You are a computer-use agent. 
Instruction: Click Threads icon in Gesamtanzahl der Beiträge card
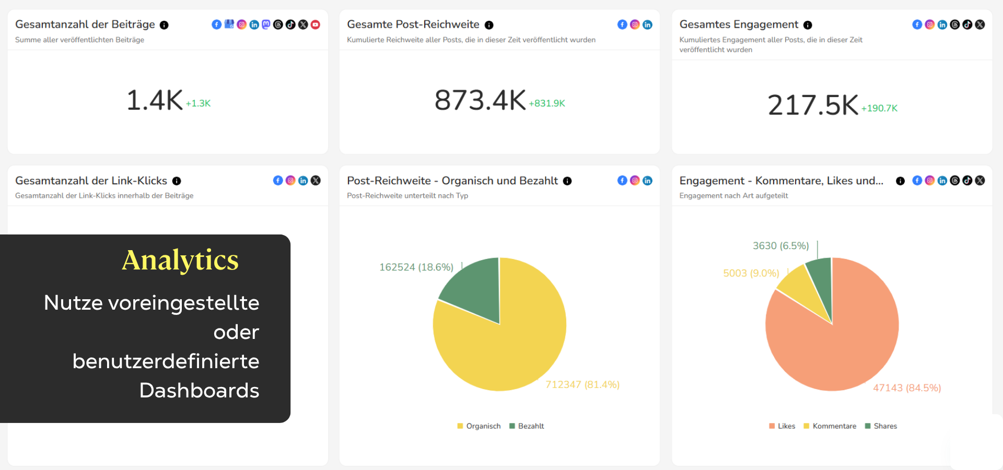(278, 25)
